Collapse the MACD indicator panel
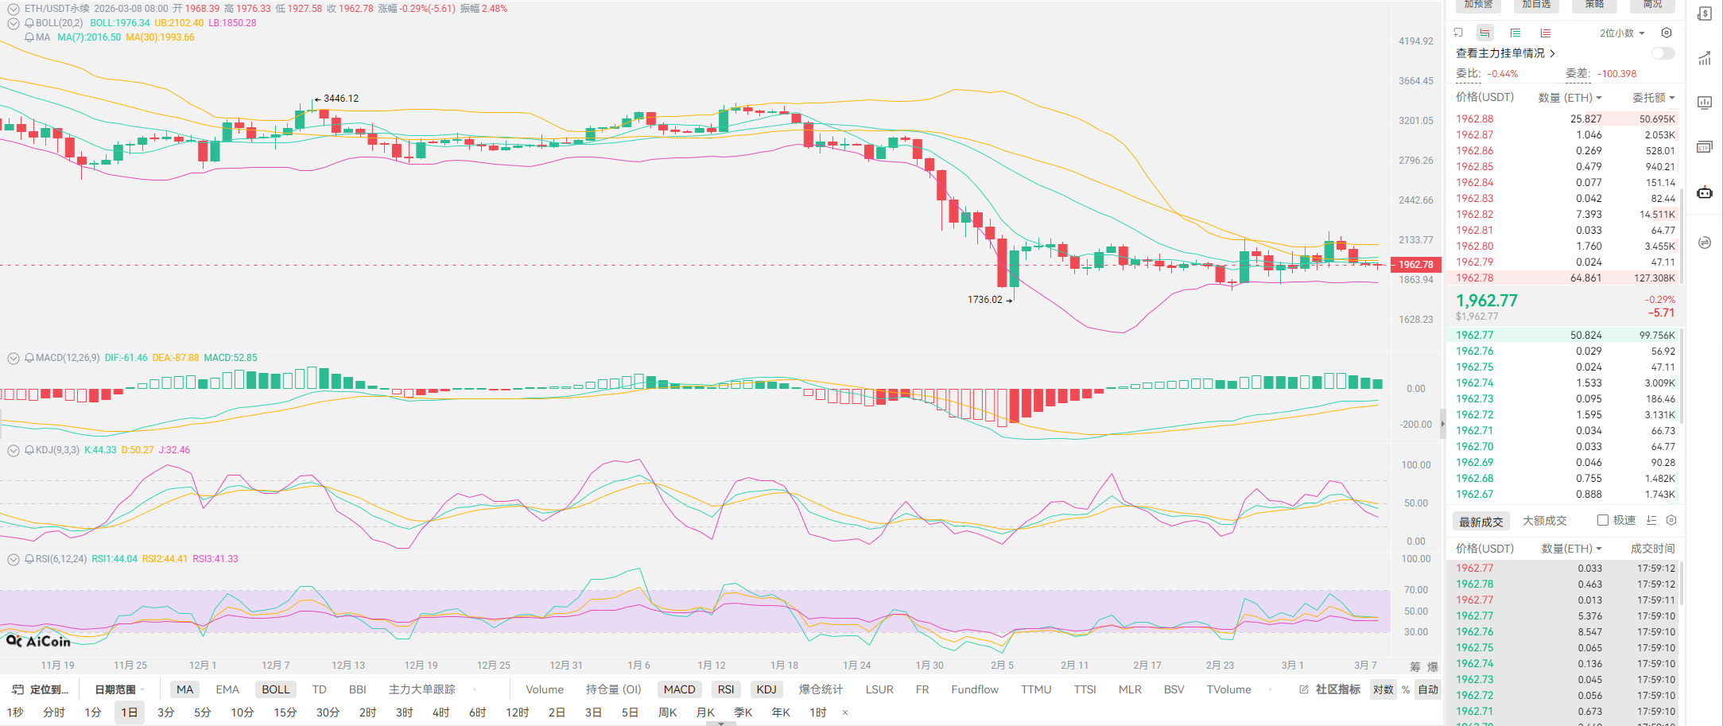The height and width of the screenshot is (726, 1723). pos(13,359)
